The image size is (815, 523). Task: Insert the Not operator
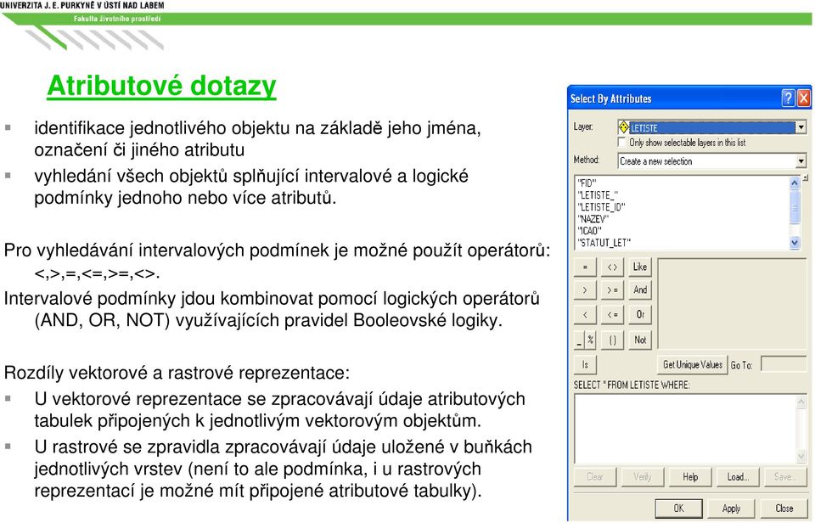pos(640,340)
